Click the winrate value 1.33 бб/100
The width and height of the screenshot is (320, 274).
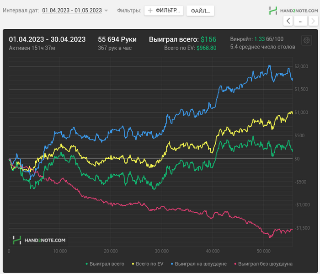[269, 39]
